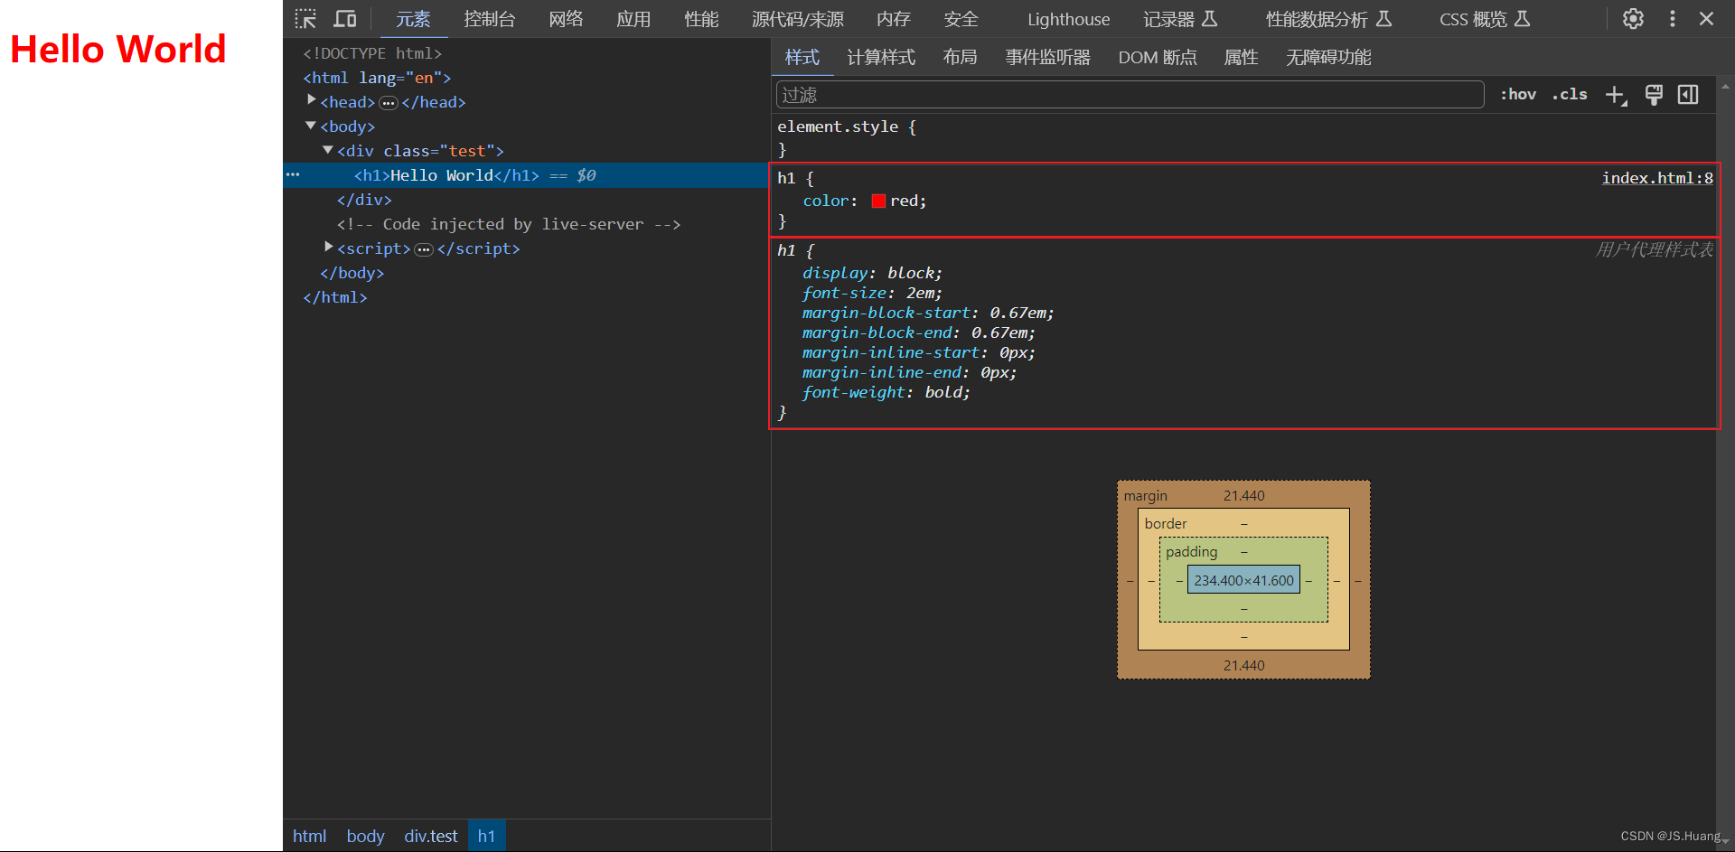Select body in the breadcrumb bar
This screenshot has width=1735, height=852.
click(365, 836)
